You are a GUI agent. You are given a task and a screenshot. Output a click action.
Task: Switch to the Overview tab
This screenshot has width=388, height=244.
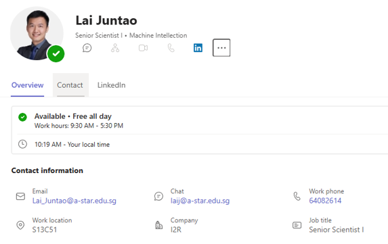pos(28,85)
